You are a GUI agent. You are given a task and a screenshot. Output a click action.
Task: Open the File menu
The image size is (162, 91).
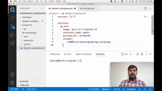(x=20, y=1)
